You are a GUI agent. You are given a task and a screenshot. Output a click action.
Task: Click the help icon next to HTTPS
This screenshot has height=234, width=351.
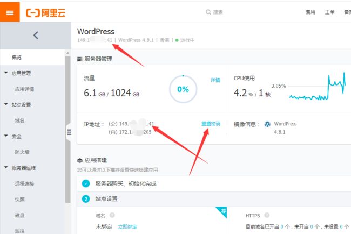tap(267, 215)
